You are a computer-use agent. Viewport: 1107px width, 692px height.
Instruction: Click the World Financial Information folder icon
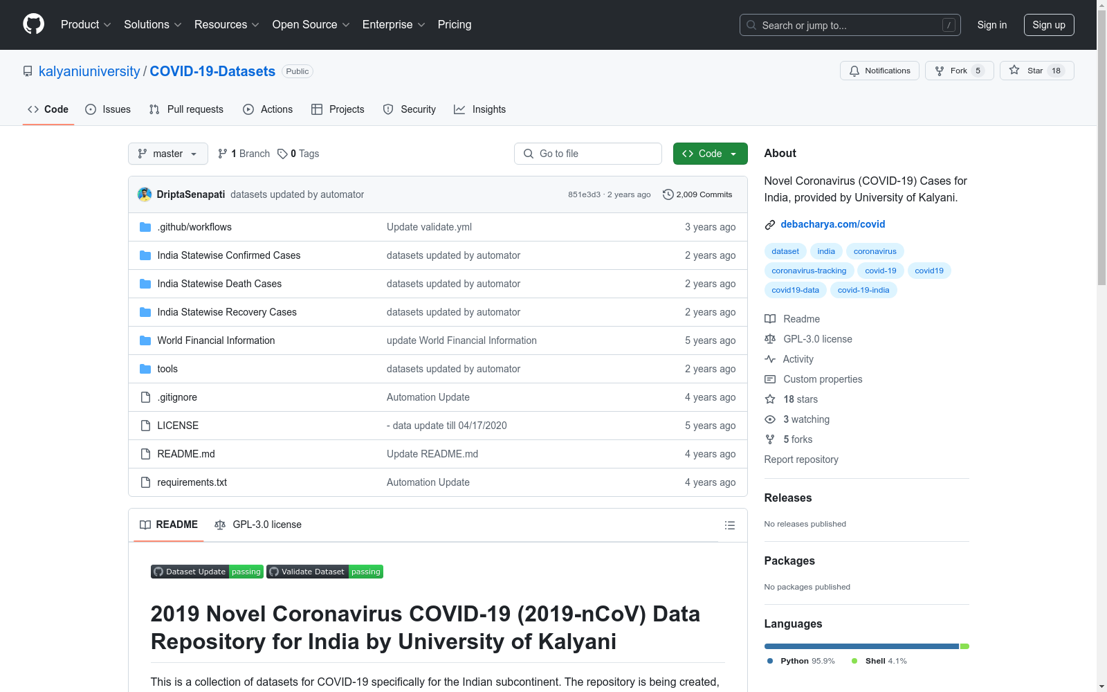[x=145, y=340]
